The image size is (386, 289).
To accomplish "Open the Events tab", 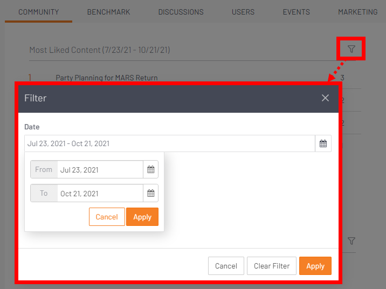I will (296, 12).
